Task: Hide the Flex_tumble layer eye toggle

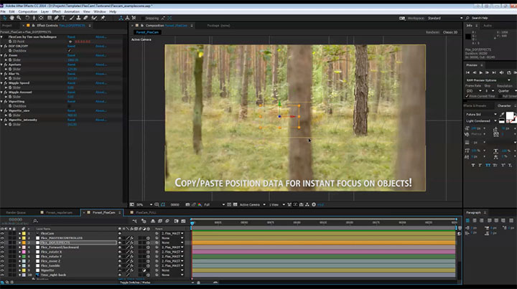Action: pos(2,265)
